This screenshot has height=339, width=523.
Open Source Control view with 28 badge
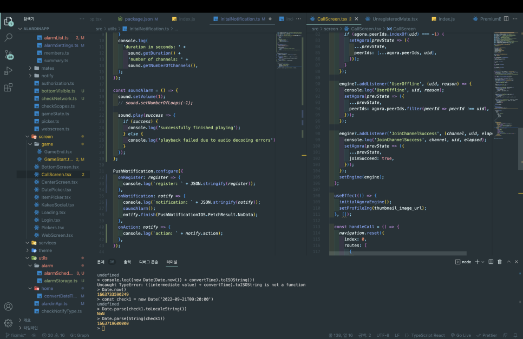point(8,55)
